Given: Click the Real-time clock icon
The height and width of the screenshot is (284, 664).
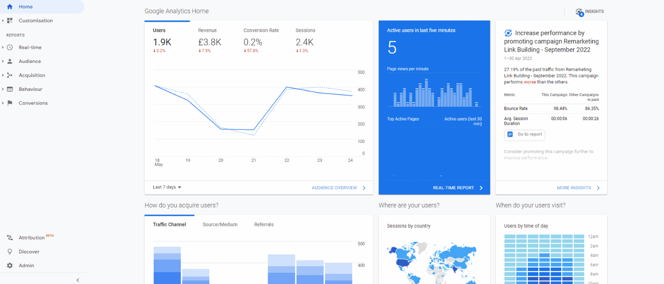Looking at the screenshot, I should pos(10,47).
